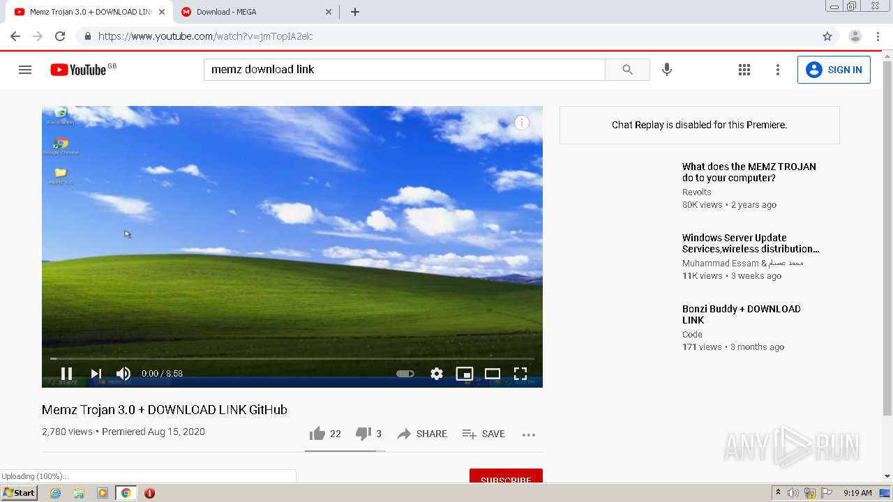Image resolution: width=893 pixels, height=502 pixels.
Task: Reload the current page
Action: point(60,36)
